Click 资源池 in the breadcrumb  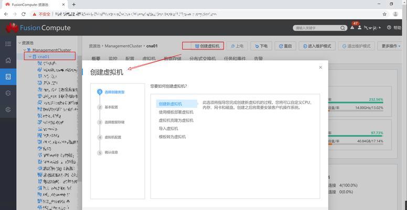94,46
